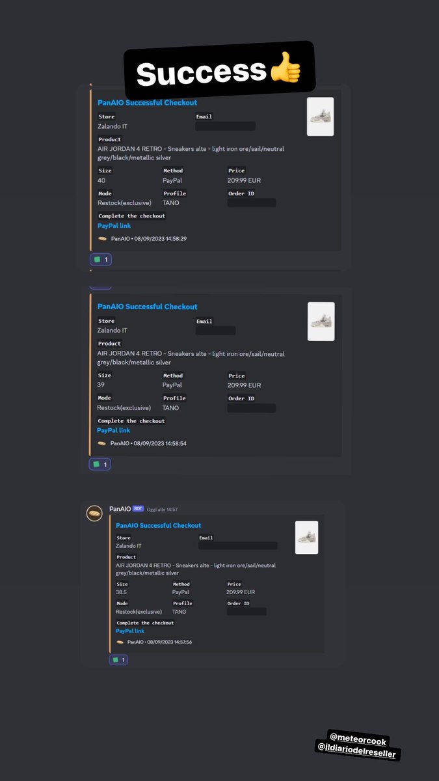Click timestamp Oggi alle 14:57
The height and width of the screenshot is (781, 439).
click(x=163, y=509)
